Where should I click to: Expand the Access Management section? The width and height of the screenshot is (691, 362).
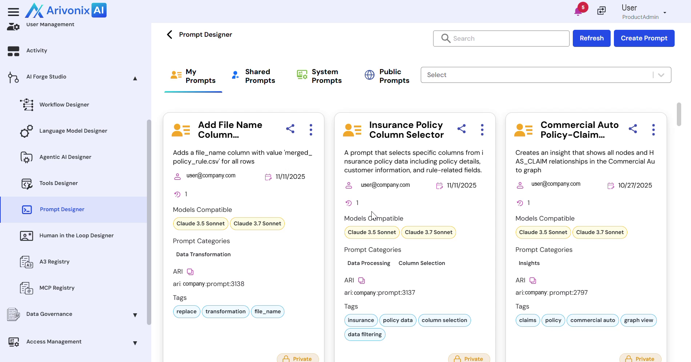135,343
